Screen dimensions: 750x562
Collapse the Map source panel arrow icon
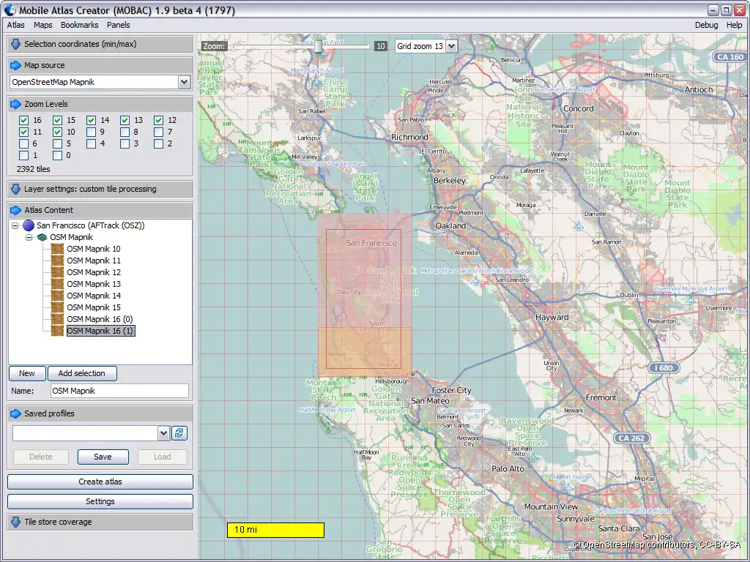click(x=15, y=65)
